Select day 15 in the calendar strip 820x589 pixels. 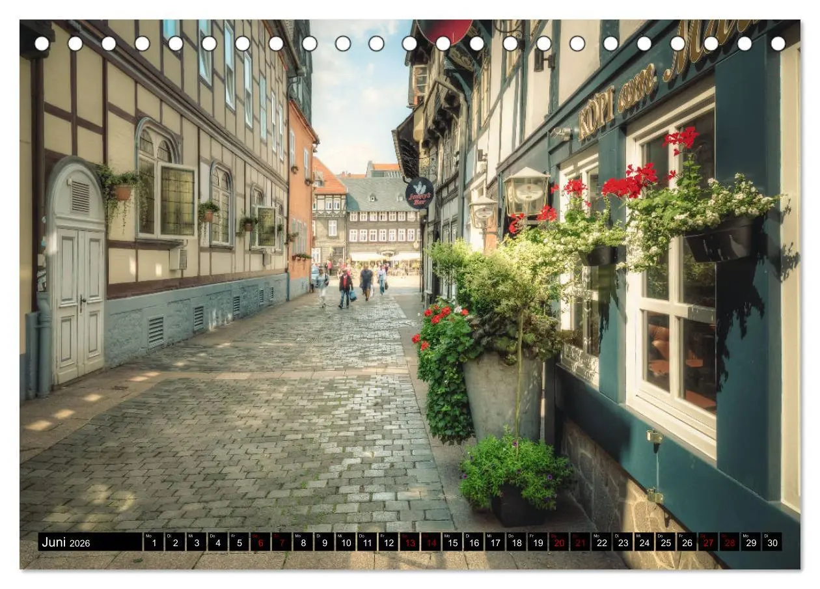tap(452, 542)
